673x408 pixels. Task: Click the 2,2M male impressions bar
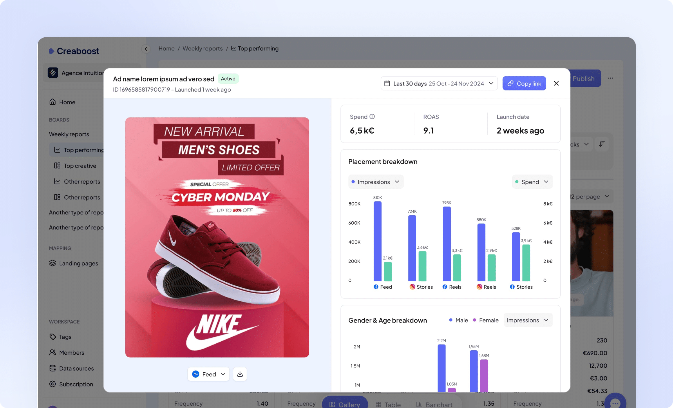442,368
